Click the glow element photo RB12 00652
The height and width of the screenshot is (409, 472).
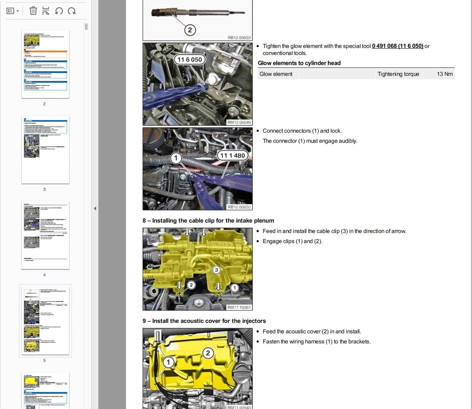pyautogui.click(x=197, y=20)
